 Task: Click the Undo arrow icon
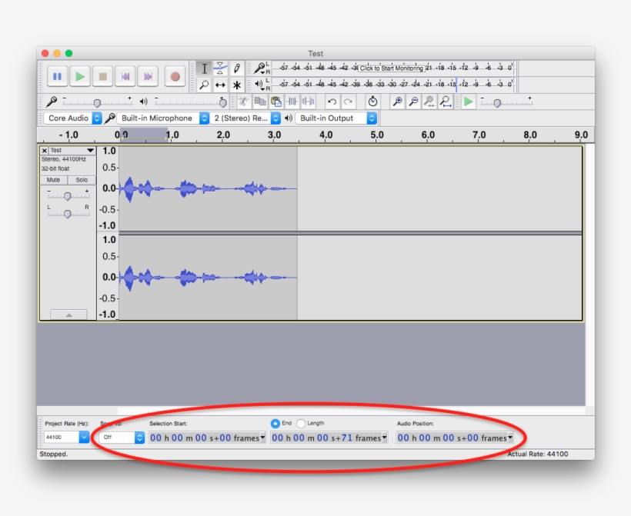coord(332,101)
